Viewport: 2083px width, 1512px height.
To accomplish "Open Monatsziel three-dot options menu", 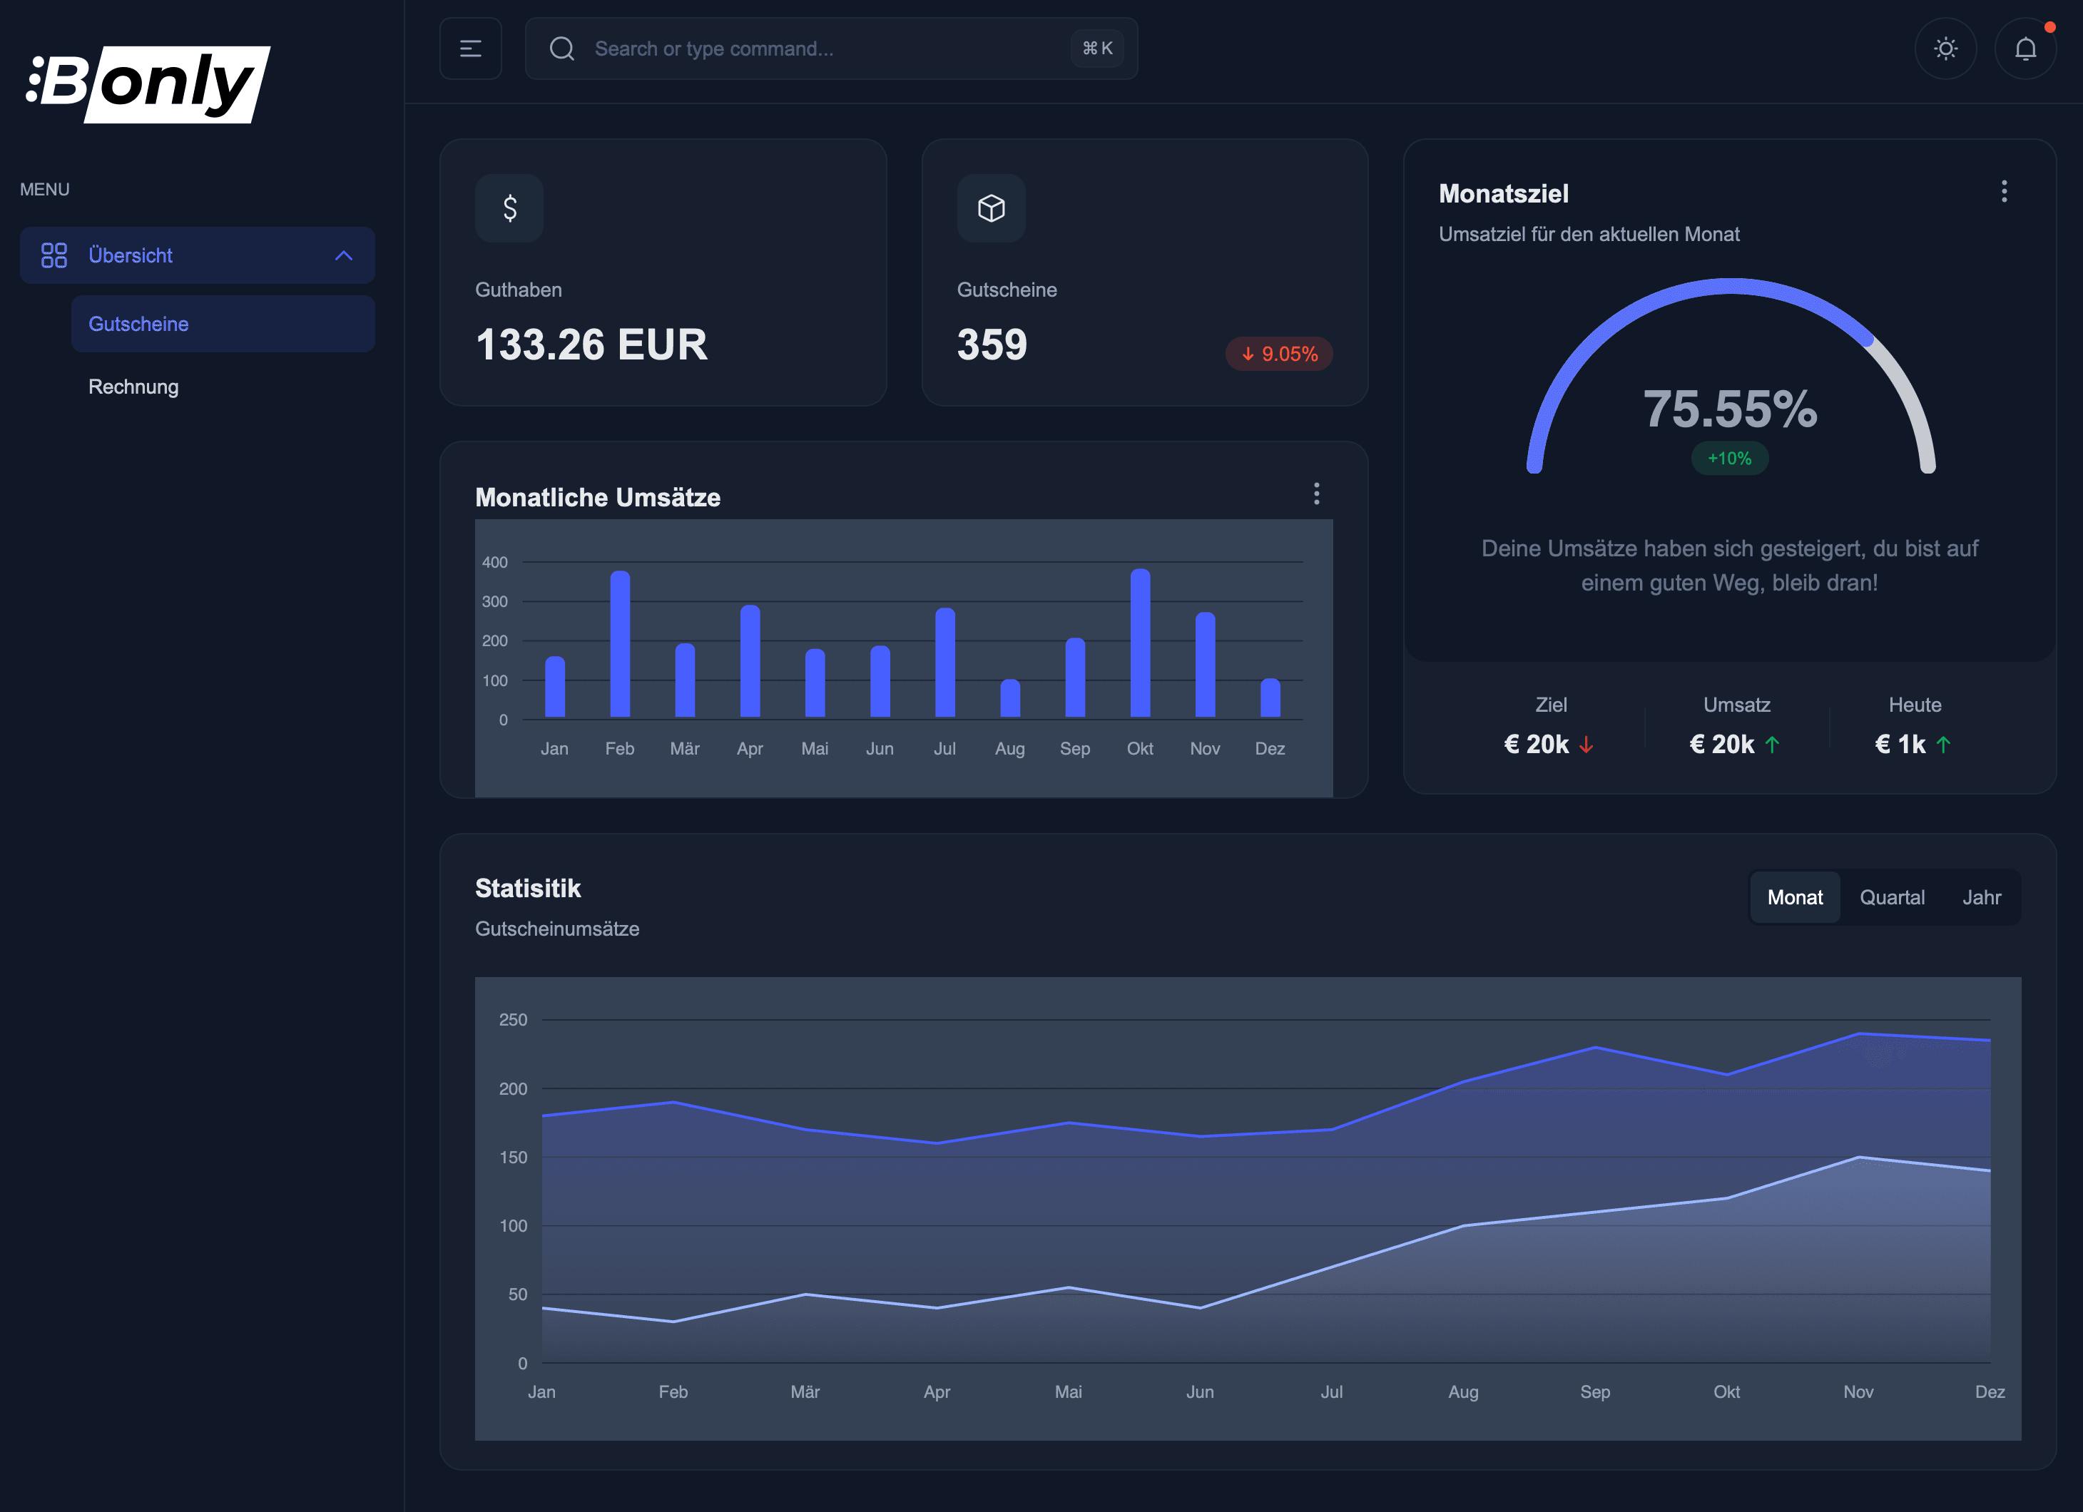I will (2004, 191).
